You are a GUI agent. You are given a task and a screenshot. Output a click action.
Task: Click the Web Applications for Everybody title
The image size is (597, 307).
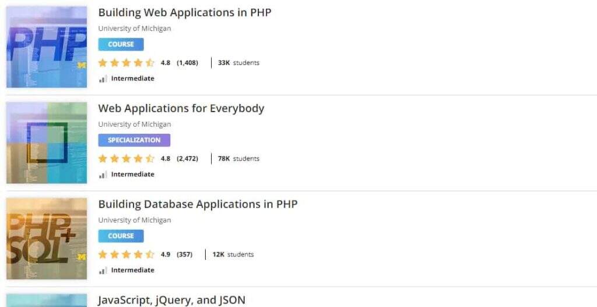tap(181, 108)
